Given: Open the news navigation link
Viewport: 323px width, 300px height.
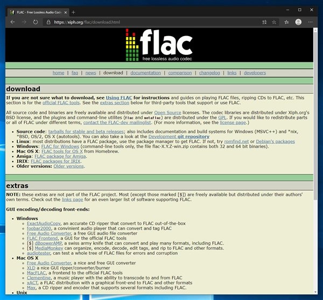Looking at the screenshot, I should click(x=90, y=73).
